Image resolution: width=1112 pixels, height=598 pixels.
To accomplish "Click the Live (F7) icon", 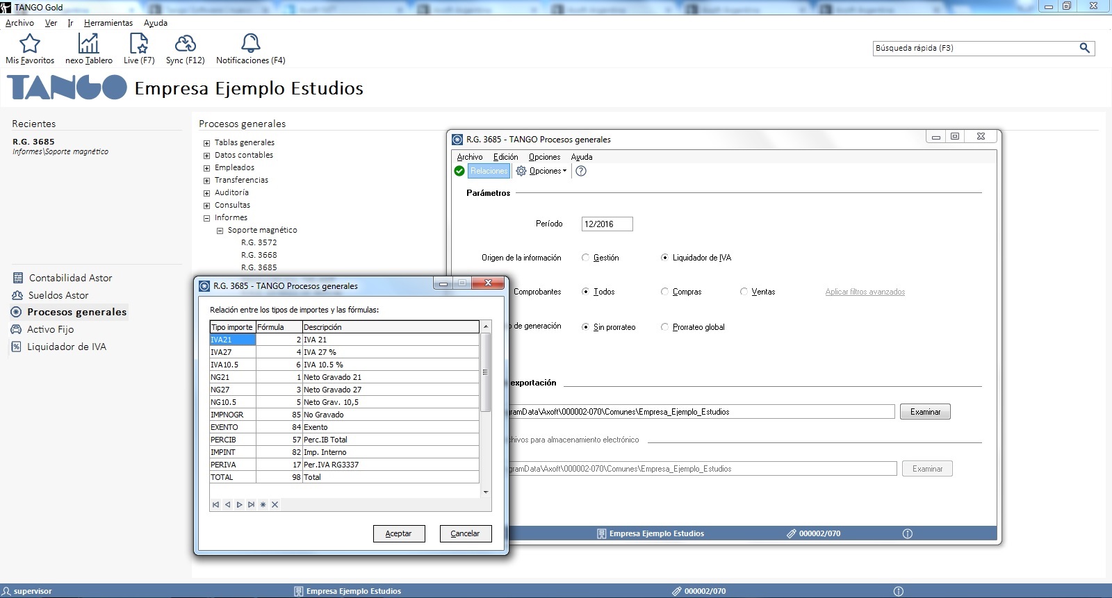I will [139, 44].
